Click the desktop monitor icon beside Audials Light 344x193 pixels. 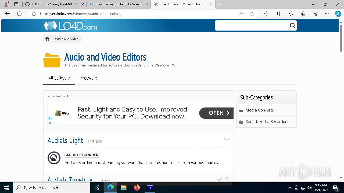[227, 139]
